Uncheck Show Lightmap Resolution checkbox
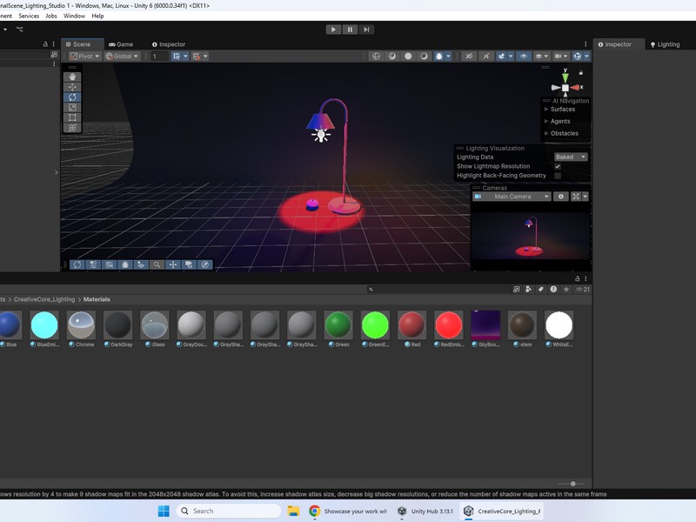Viewport: 696px width, 522px height. click(x=558, y=166)
